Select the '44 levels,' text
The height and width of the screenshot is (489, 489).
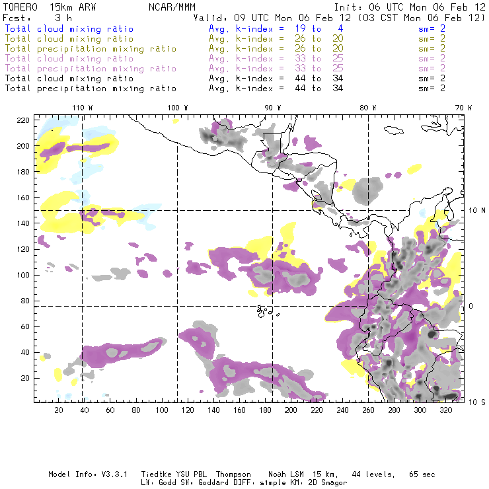point(373,474)
